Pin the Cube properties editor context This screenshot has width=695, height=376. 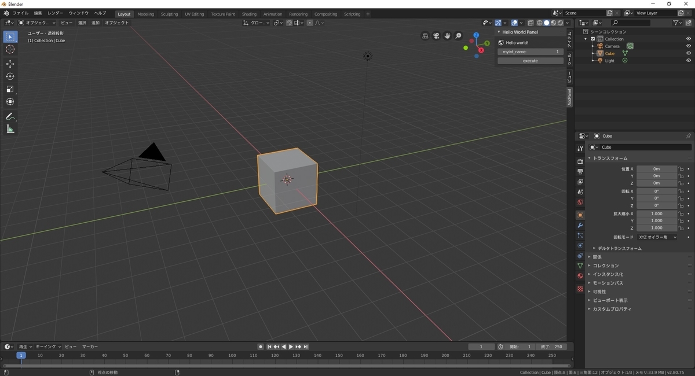(688, 136)
